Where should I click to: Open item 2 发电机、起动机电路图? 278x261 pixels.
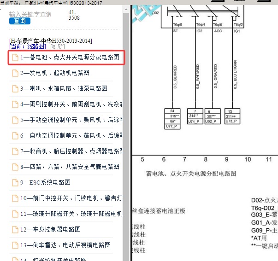tap(55, 73)
